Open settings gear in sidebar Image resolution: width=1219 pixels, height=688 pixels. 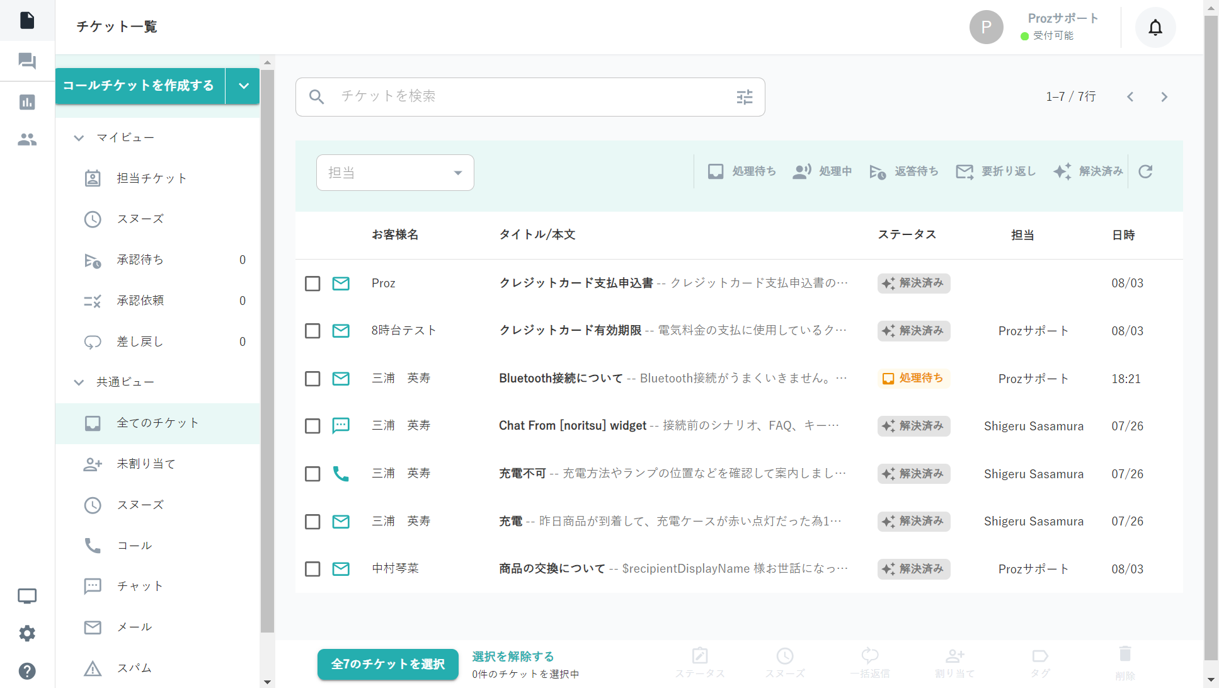[x=27, y=633]
